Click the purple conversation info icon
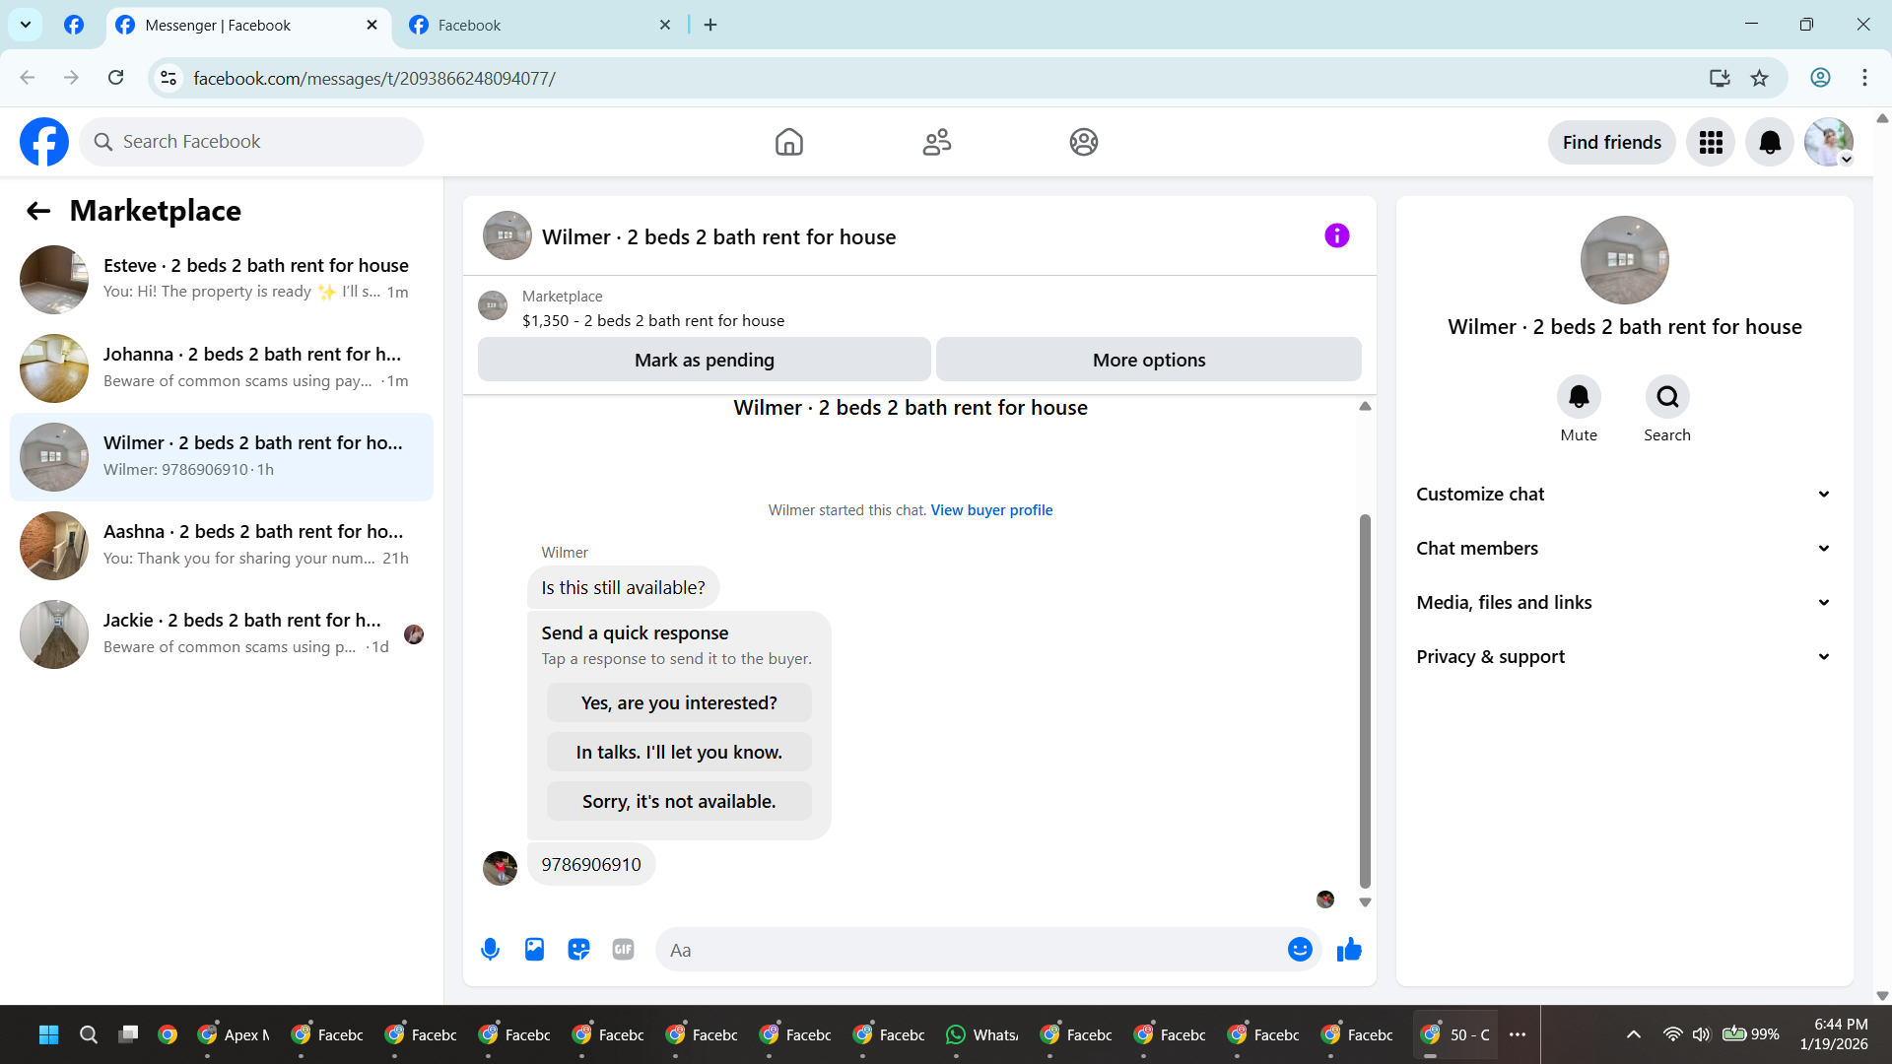Image resolution: width=1892 pixels, height=1064 pixels. pos(1336,235)
